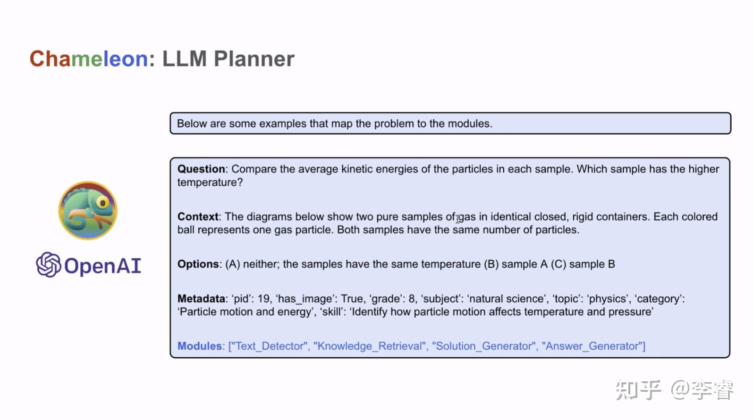Image resolution: width=753 pixels, height=420 pixels.
Task: Click the word Chameleon in the title
Action: click(x=89, y=59)
